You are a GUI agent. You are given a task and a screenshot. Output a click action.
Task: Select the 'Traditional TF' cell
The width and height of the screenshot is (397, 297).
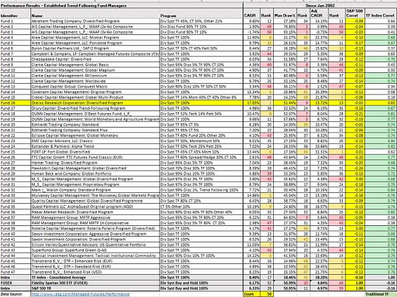(380, 294)
